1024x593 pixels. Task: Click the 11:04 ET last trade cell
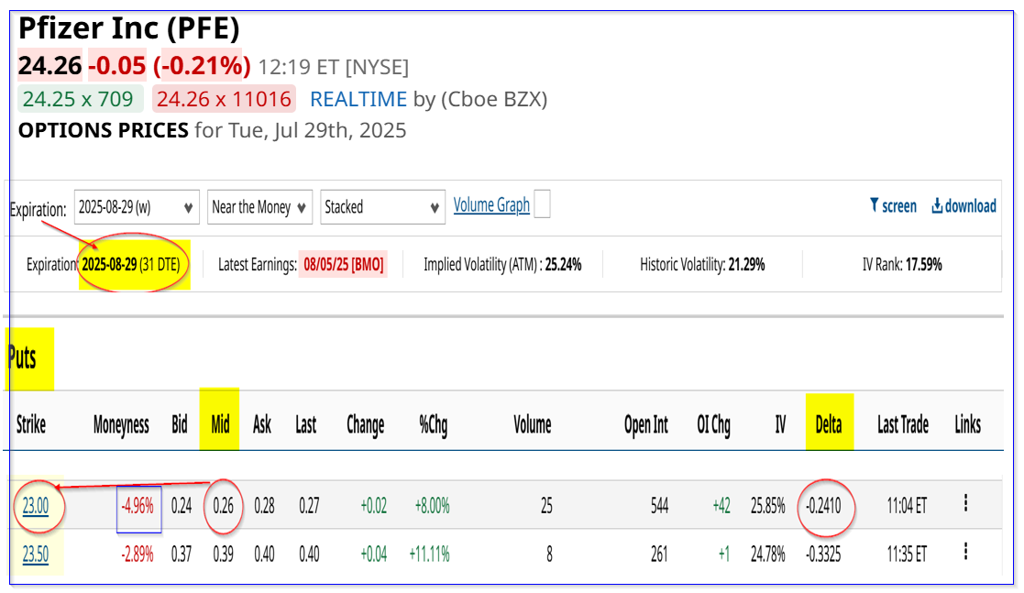click(x=907, y=506)
